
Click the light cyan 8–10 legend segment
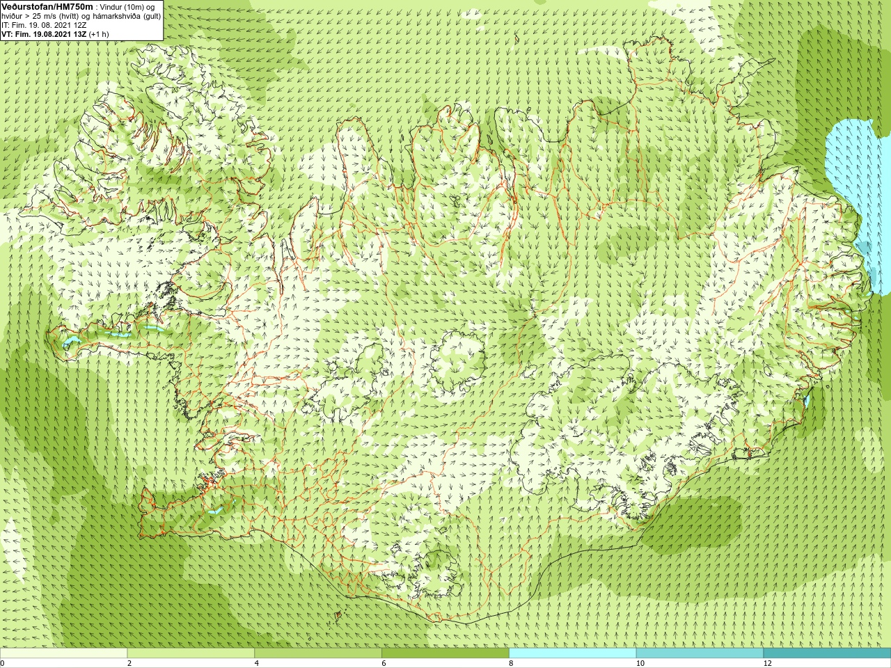573,653
